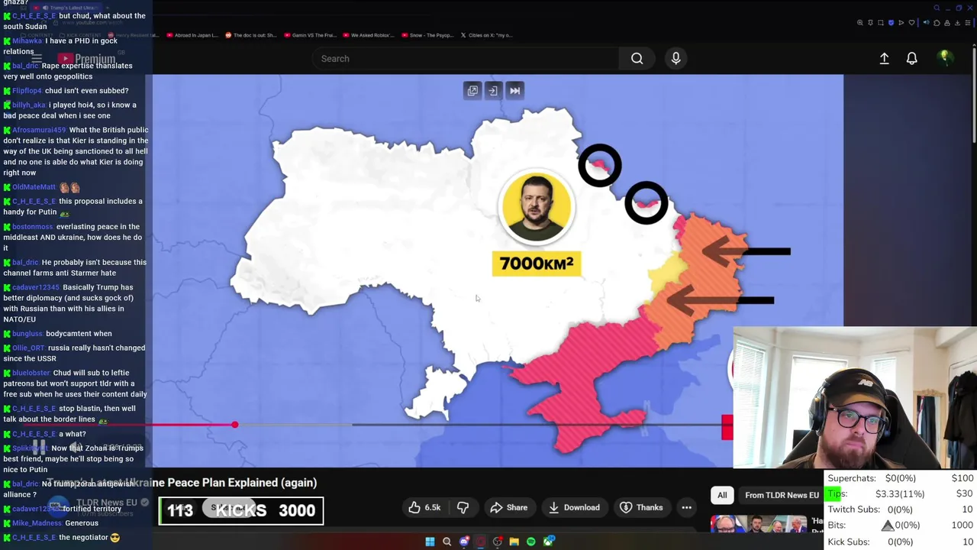Image resolution: width=977 pixels, height=550 pixels.
Task: Click the browser send/flow arrow icon
Action: [901, 23]
